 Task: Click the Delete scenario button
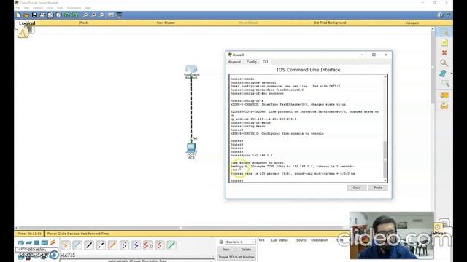coord(246,250)
